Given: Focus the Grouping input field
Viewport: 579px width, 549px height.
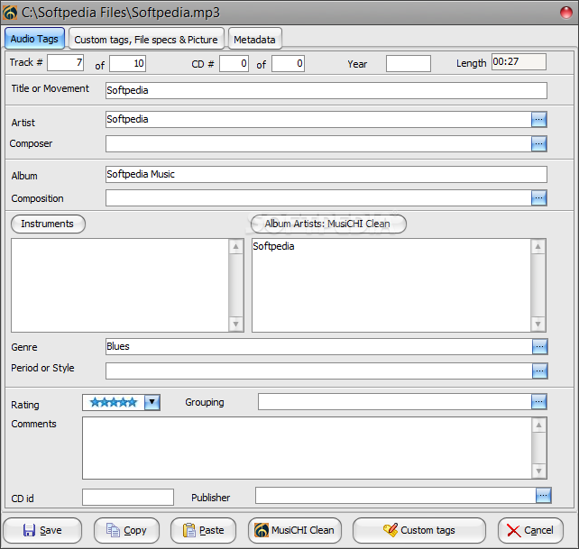Looking at the screenshot, I should (x=395, y=401).
